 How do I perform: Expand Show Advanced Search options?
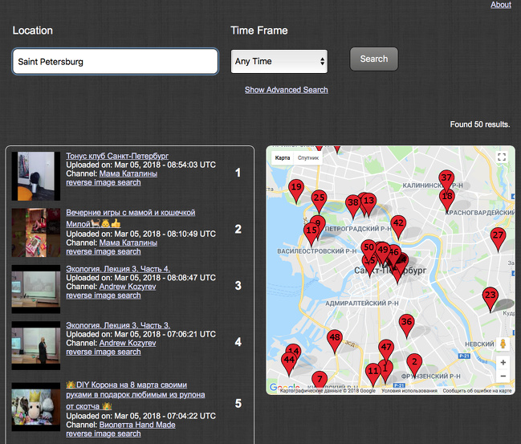[x=286, y=90]
